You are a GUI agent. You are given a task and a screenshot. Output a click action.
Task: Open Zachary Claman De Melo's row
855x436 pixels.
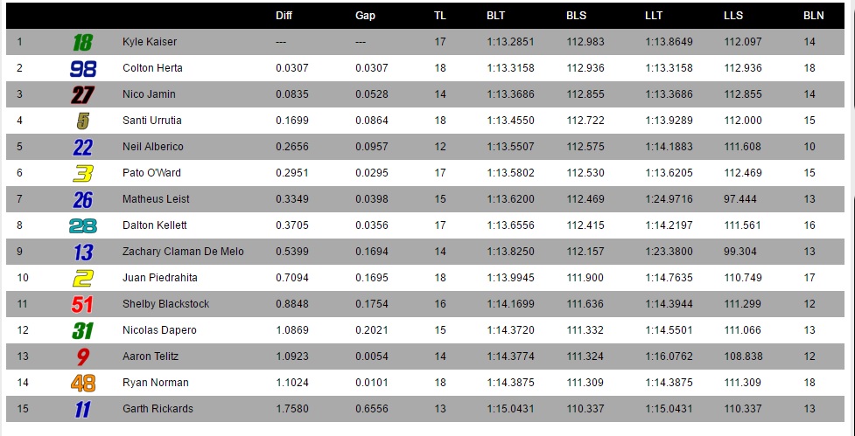pyautogui.click(x=425, y=252)
